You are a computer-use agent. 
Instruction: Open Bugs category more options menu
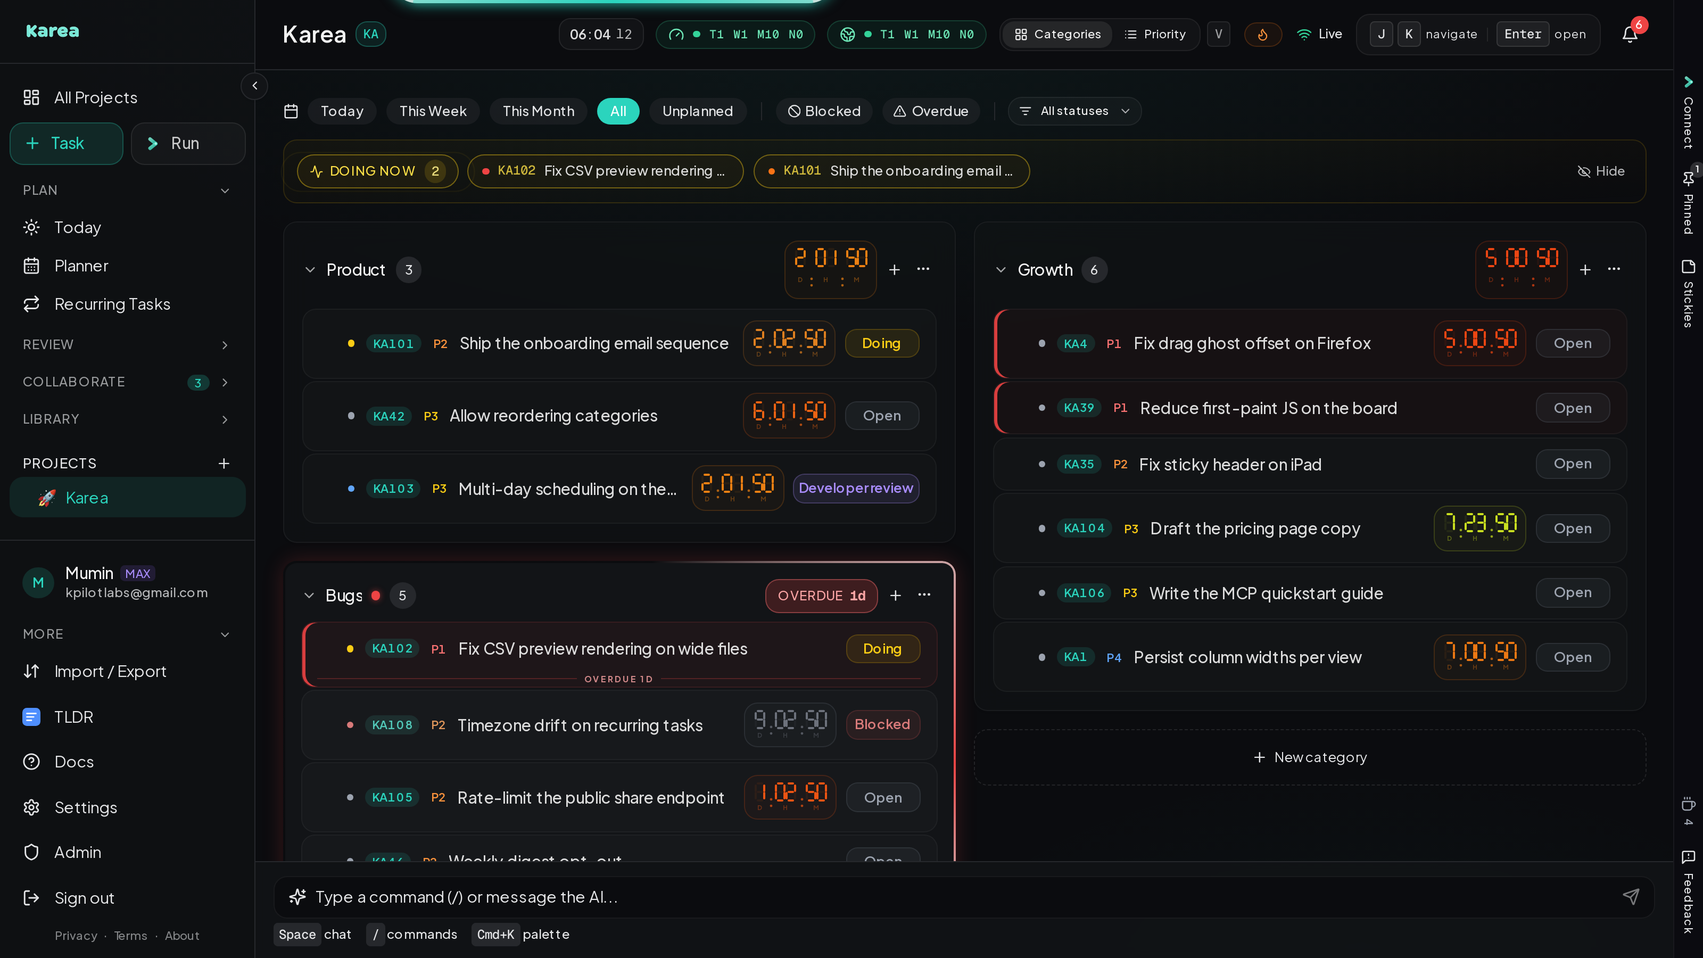[x=924, y=595]
